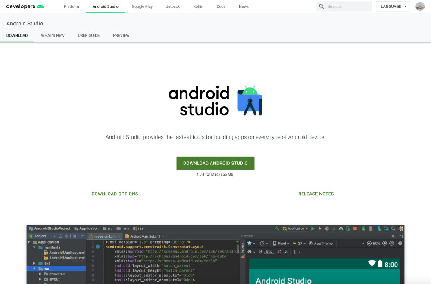Open the Application run configuration dropdown
The image size is (431, 284).
point(295,228)
